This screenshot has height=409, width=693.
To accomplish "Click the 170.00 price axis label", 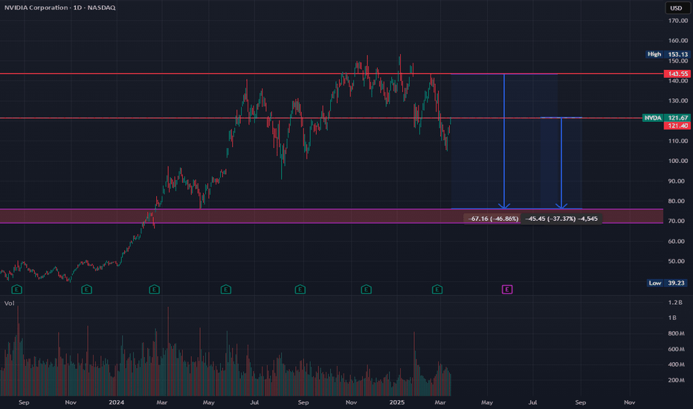I will (x=678, y=20).
